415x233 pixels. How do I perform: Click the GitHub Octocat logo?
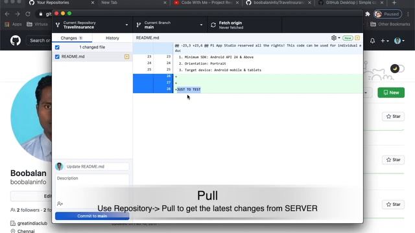pyautogui.click(x=16, y=40)
